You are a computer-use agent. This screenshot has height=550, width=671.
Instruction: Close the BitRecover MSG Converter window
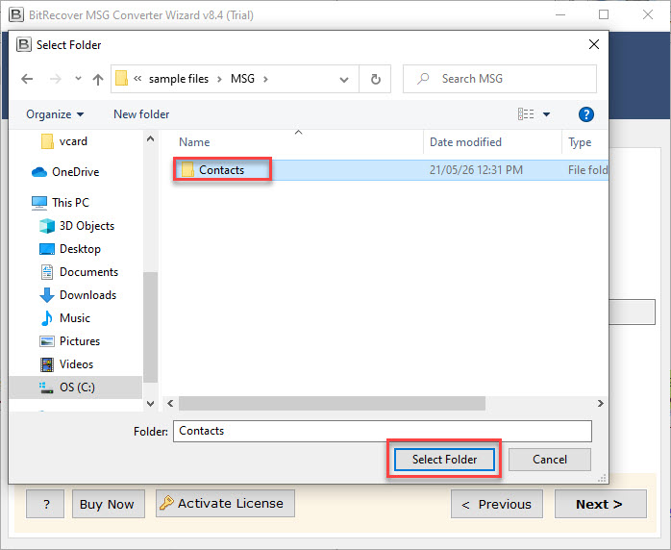point(648,14)
